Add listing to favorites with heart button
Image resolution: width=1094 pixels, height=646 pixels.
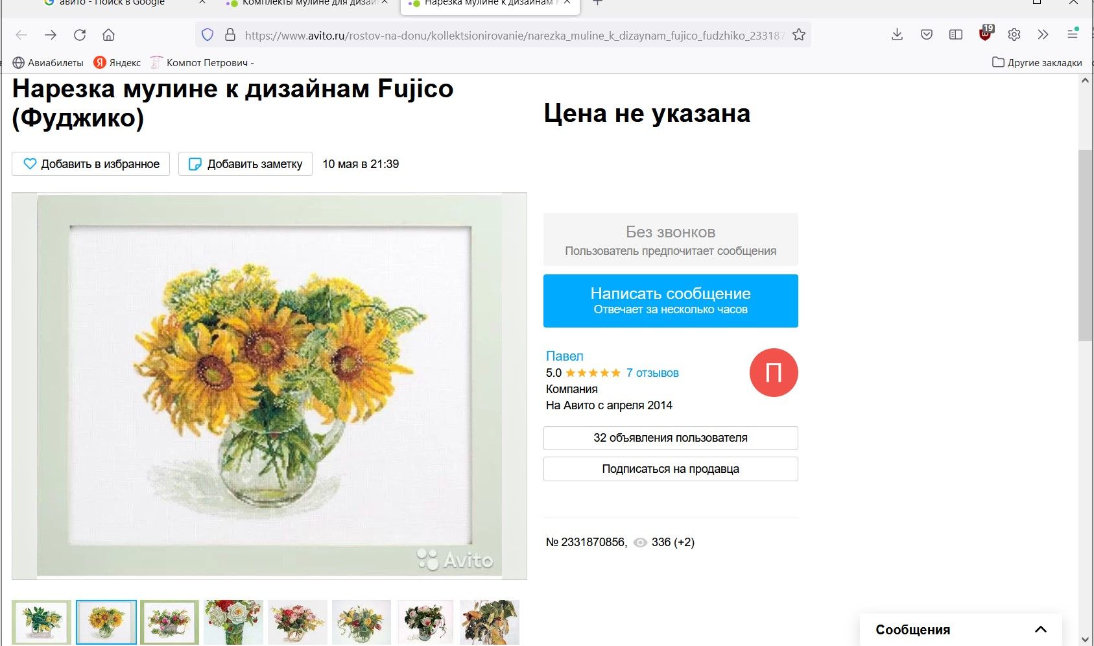(91, 164)
